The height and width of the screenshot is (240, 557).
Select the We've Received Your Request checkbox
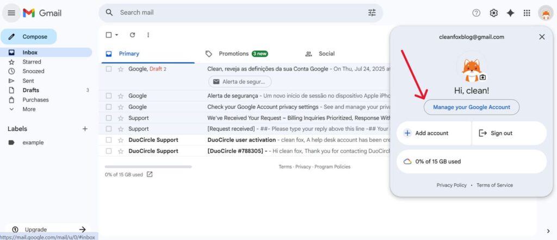coord(109,118)
